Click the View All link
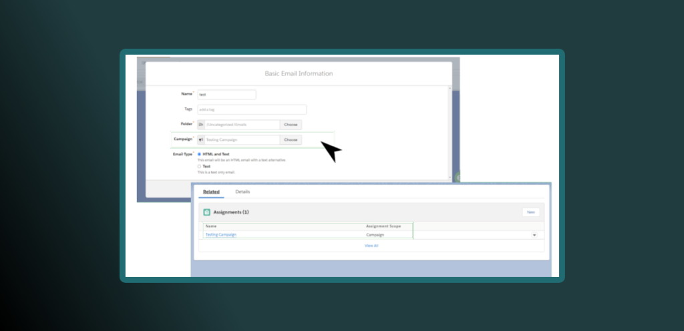 click(x=371, y=246)
